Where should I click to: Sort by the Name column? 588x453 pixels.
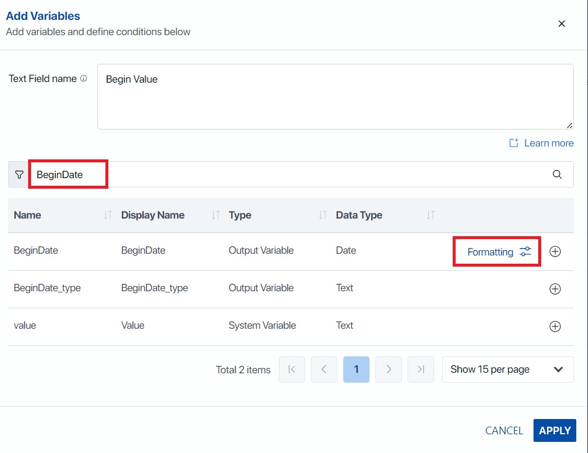[x=108, y=214]
